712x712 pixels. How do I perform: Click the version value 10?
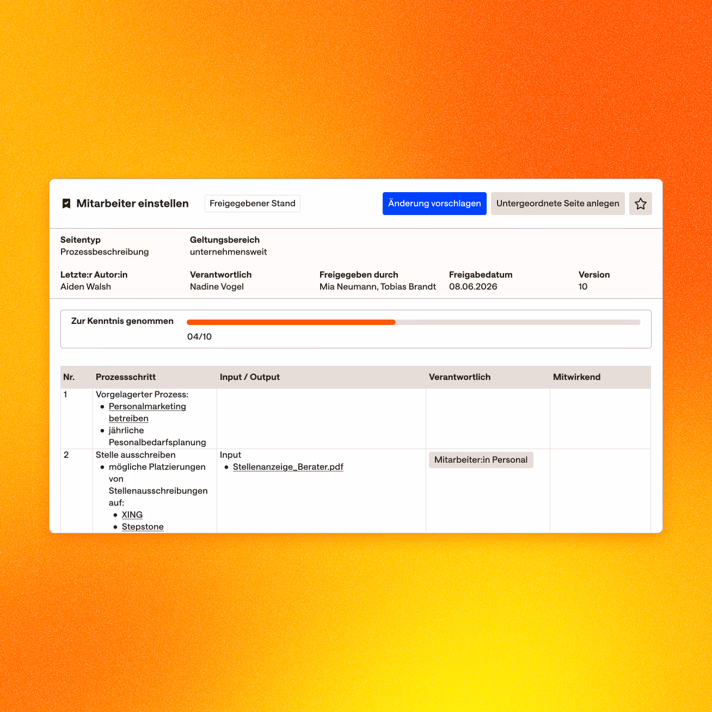coord(583,287)
